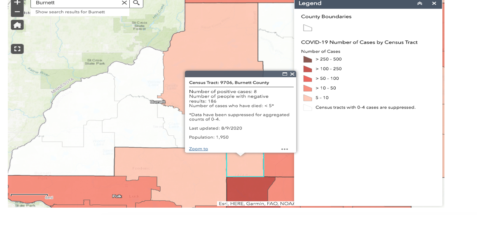Click the search magnifier icon
Image resolution: width=477 pixels, height=250 pixels.
pyautogui.click(x=136, y=3)
